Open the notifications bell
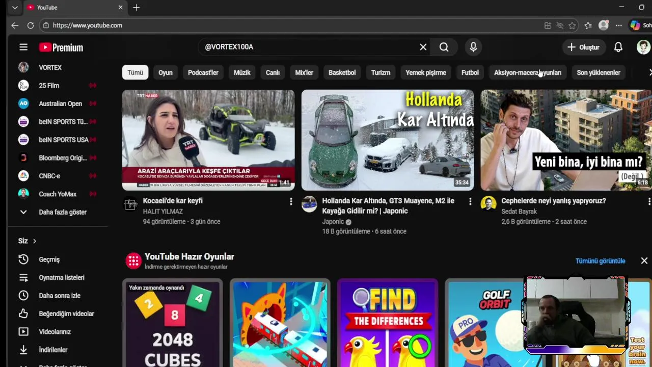The height and width of the screenshot is (367, 652). (618, 47)
